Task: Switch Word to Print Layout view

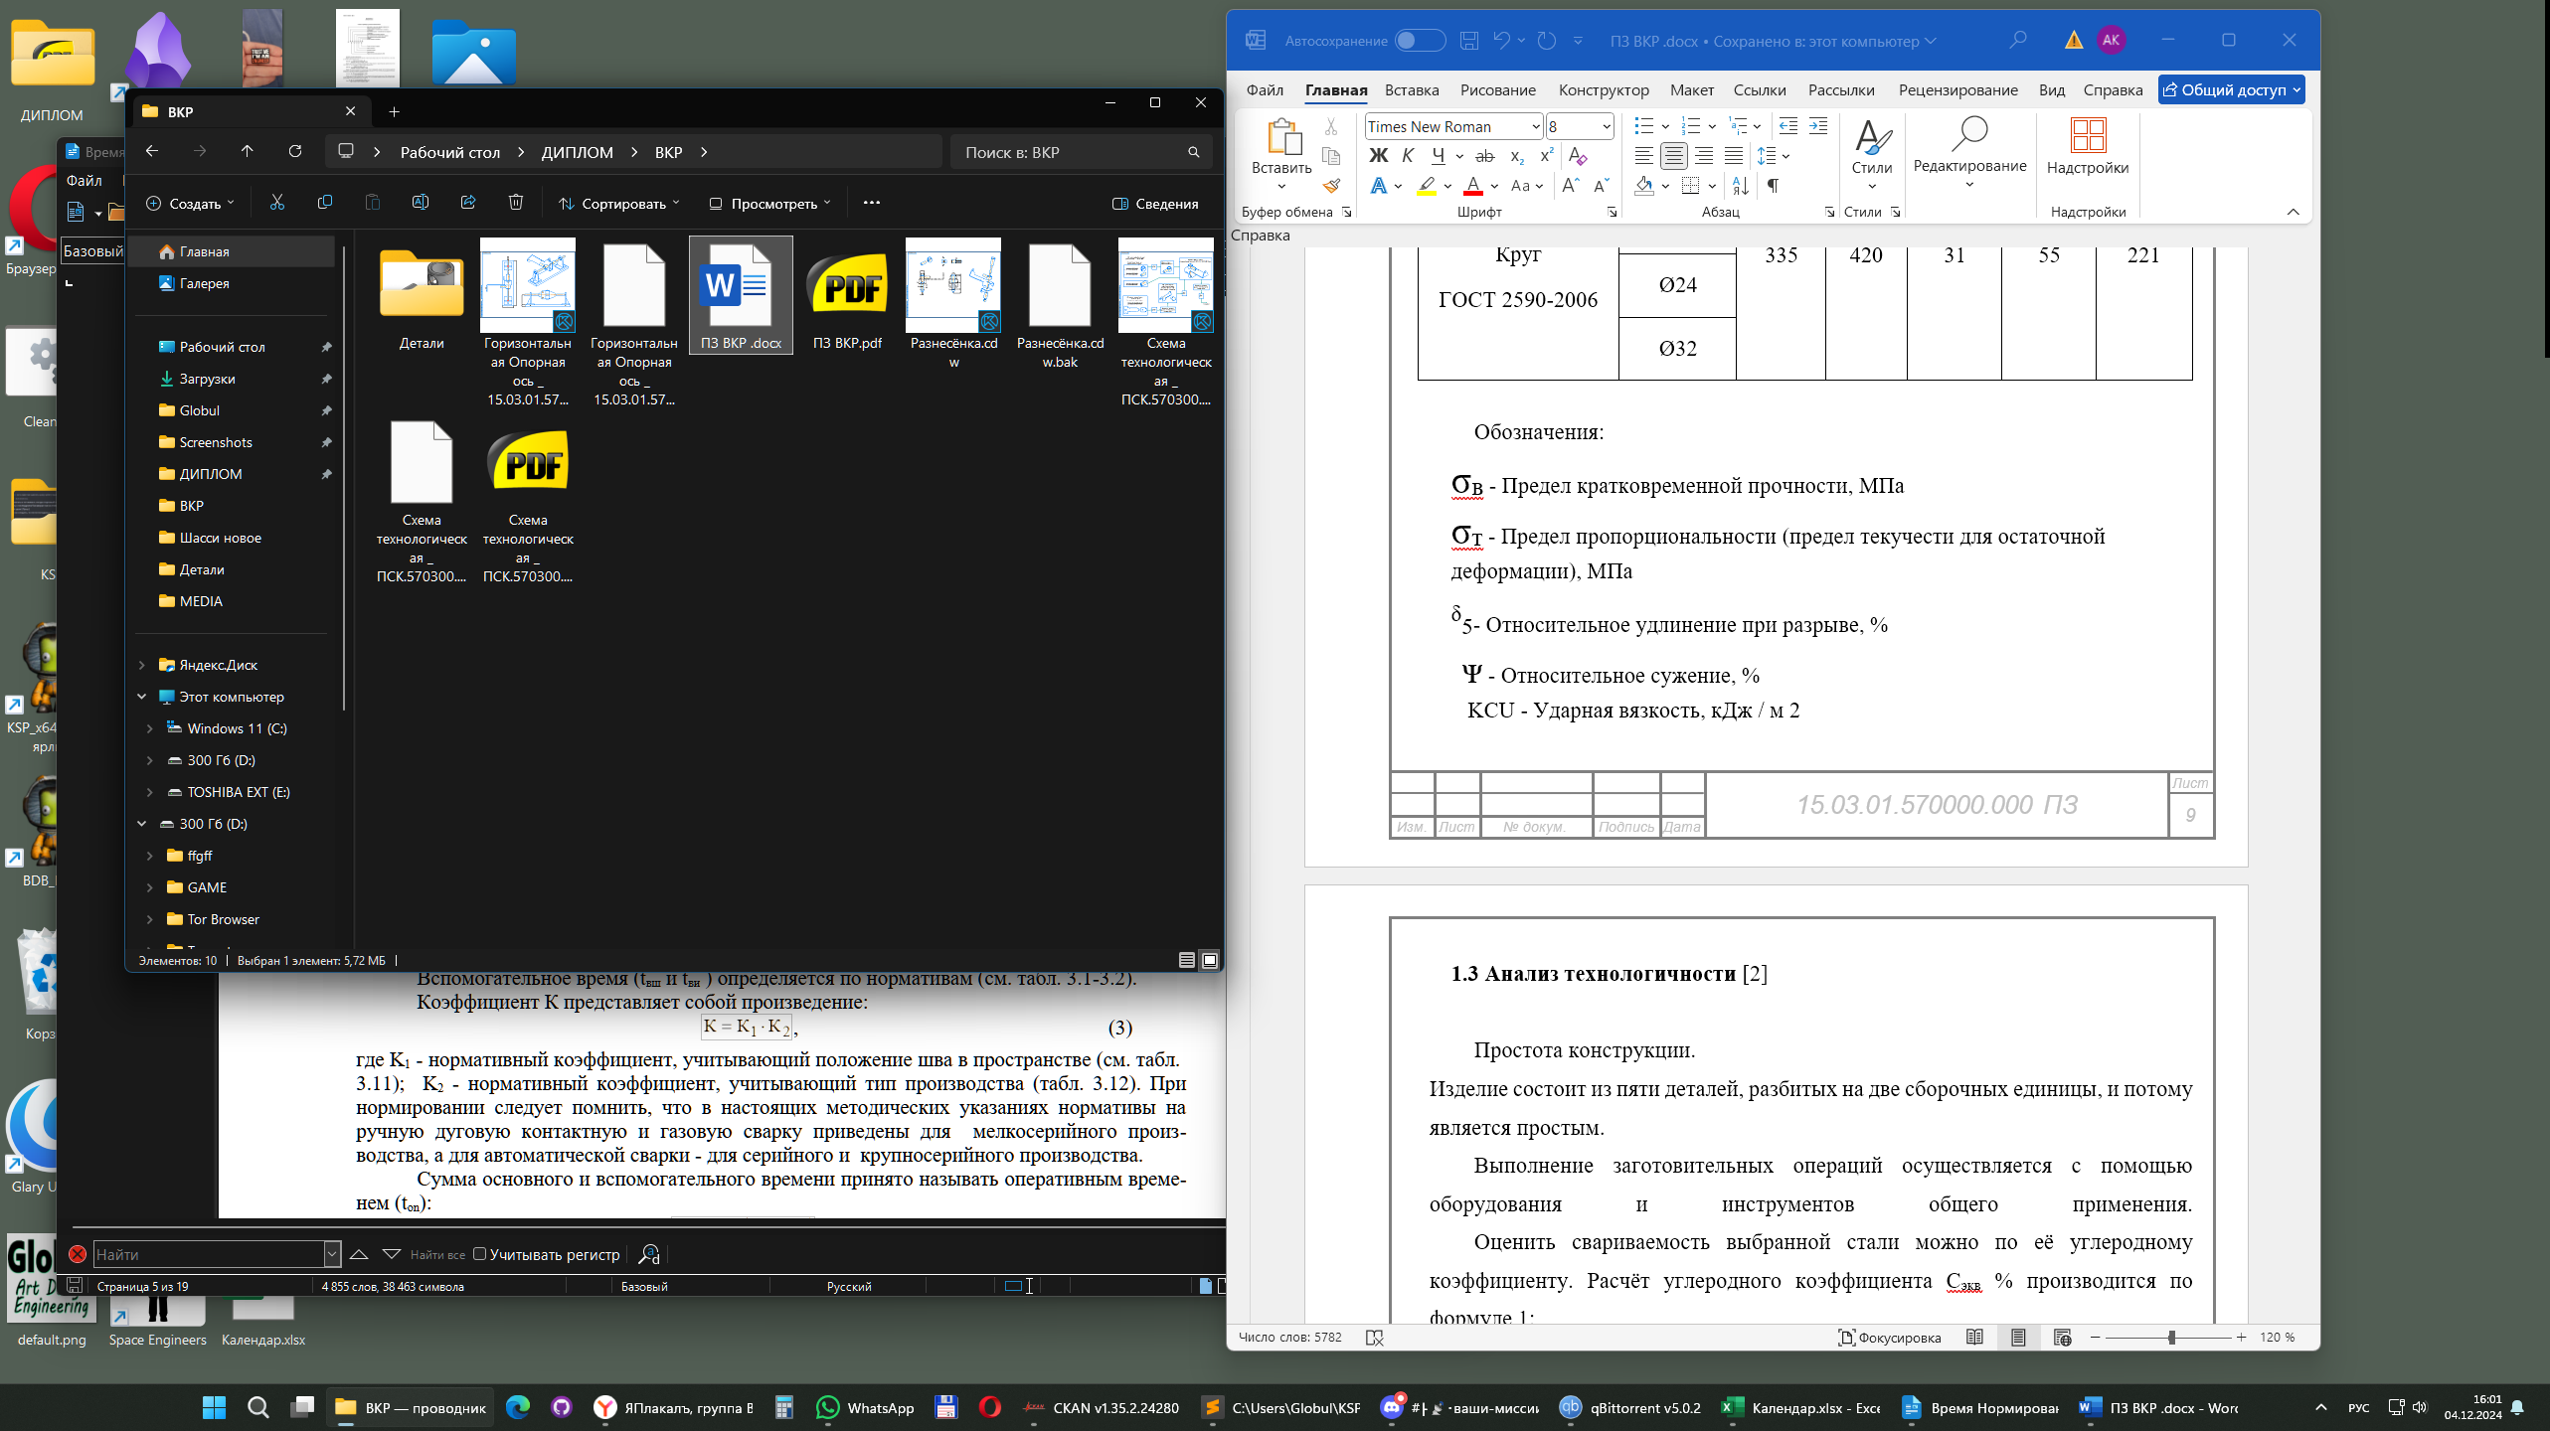Action: (2018, 1338)
